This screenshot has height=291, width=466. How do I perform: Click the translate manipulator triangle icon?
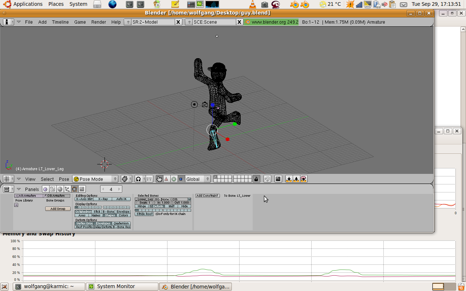(x=166, y=179)
